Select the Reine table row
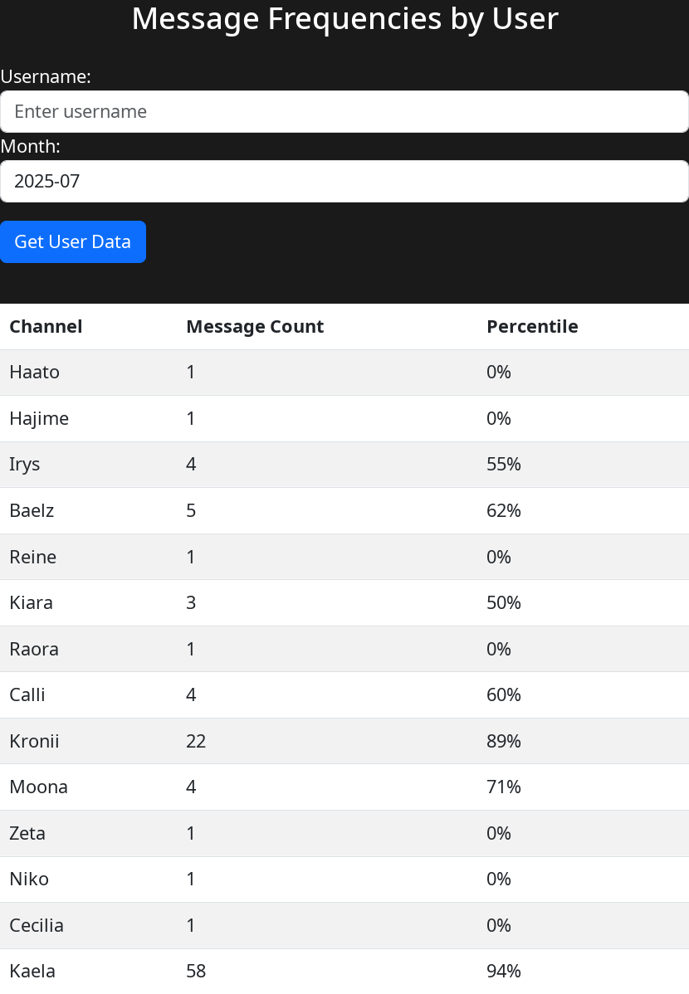 (344, 557)
